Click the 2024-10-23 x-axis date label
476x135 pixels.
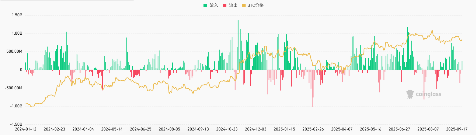coord(227,129)
